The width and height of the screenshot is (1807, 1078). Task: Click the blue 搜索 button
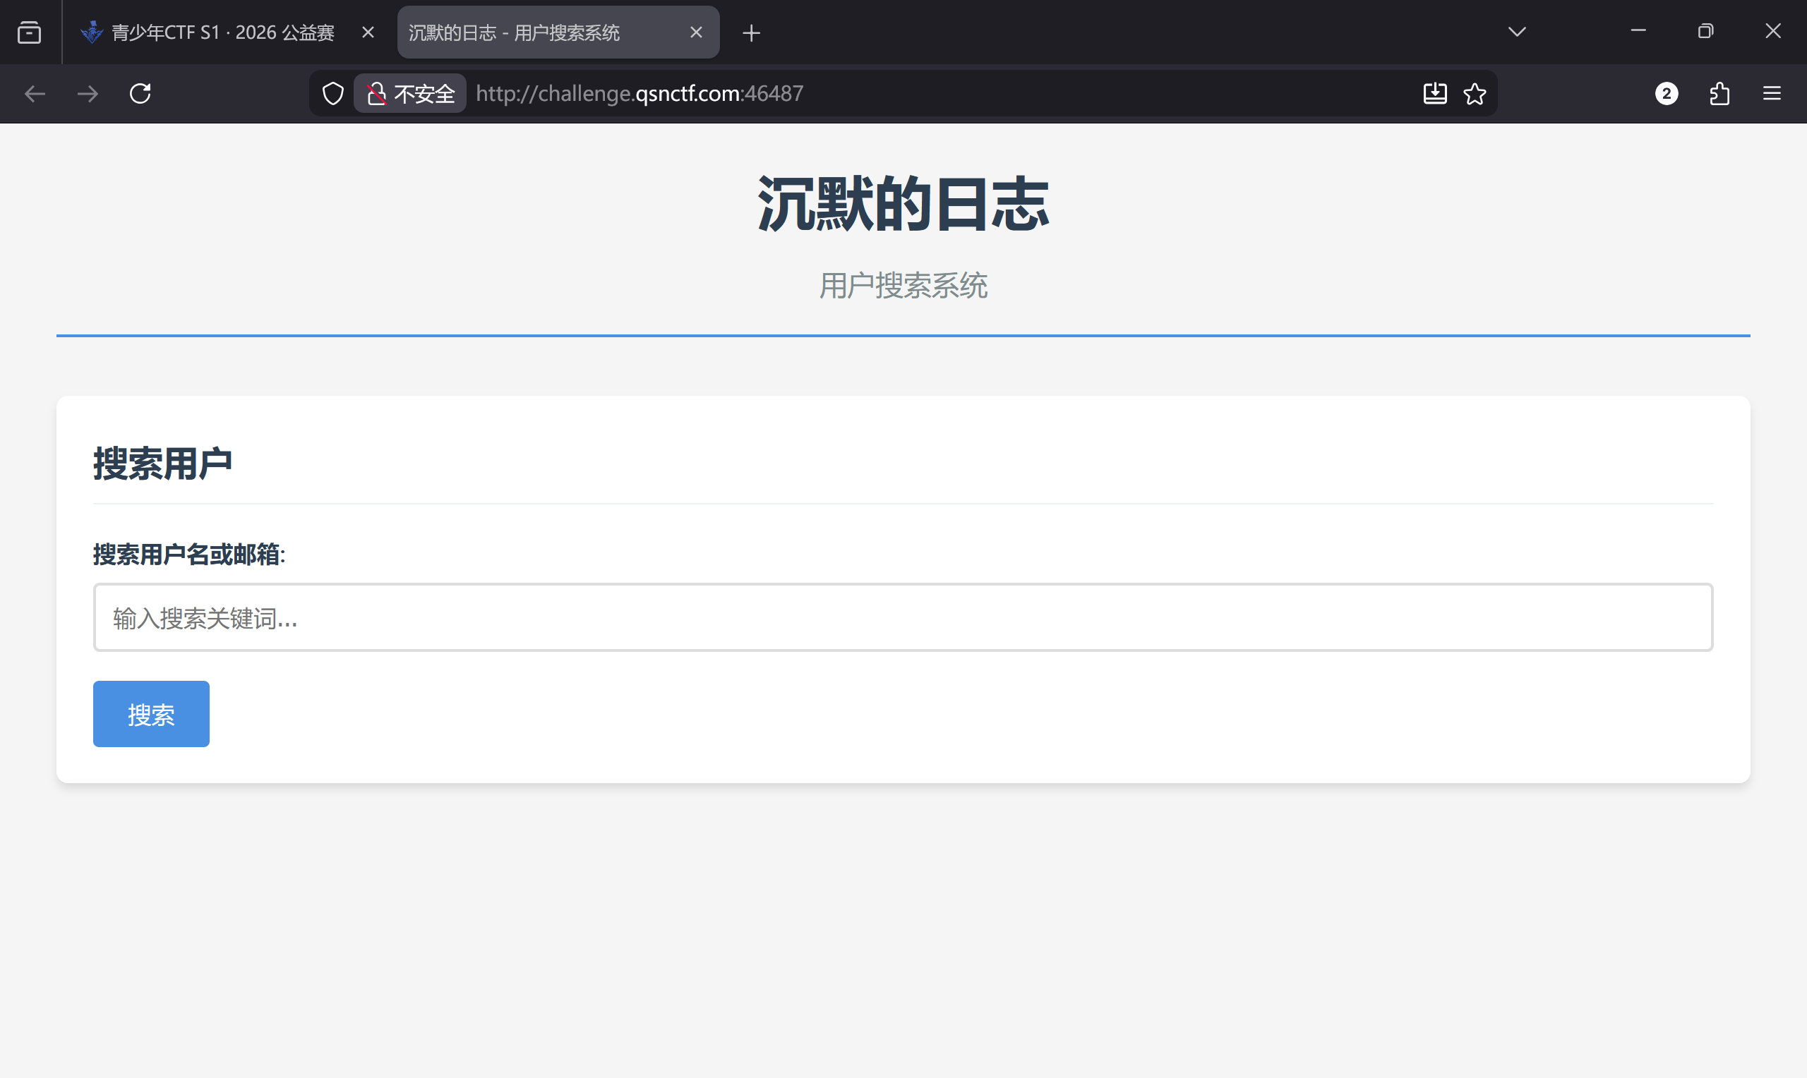[x=151, y=714]
